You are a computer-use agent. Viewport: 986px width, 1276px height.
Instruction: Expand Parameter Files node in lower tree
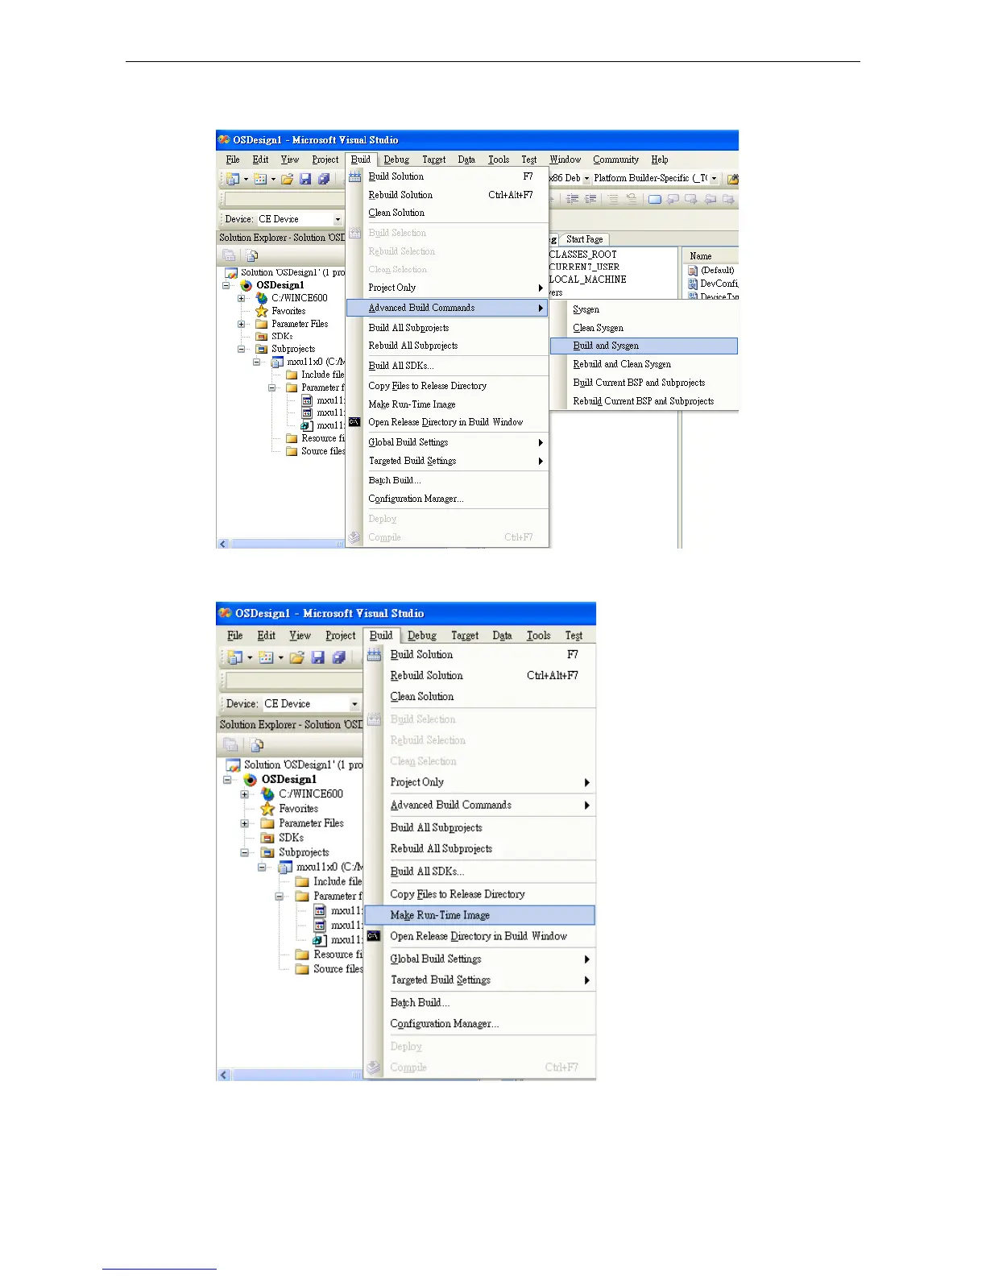(244, 823)
